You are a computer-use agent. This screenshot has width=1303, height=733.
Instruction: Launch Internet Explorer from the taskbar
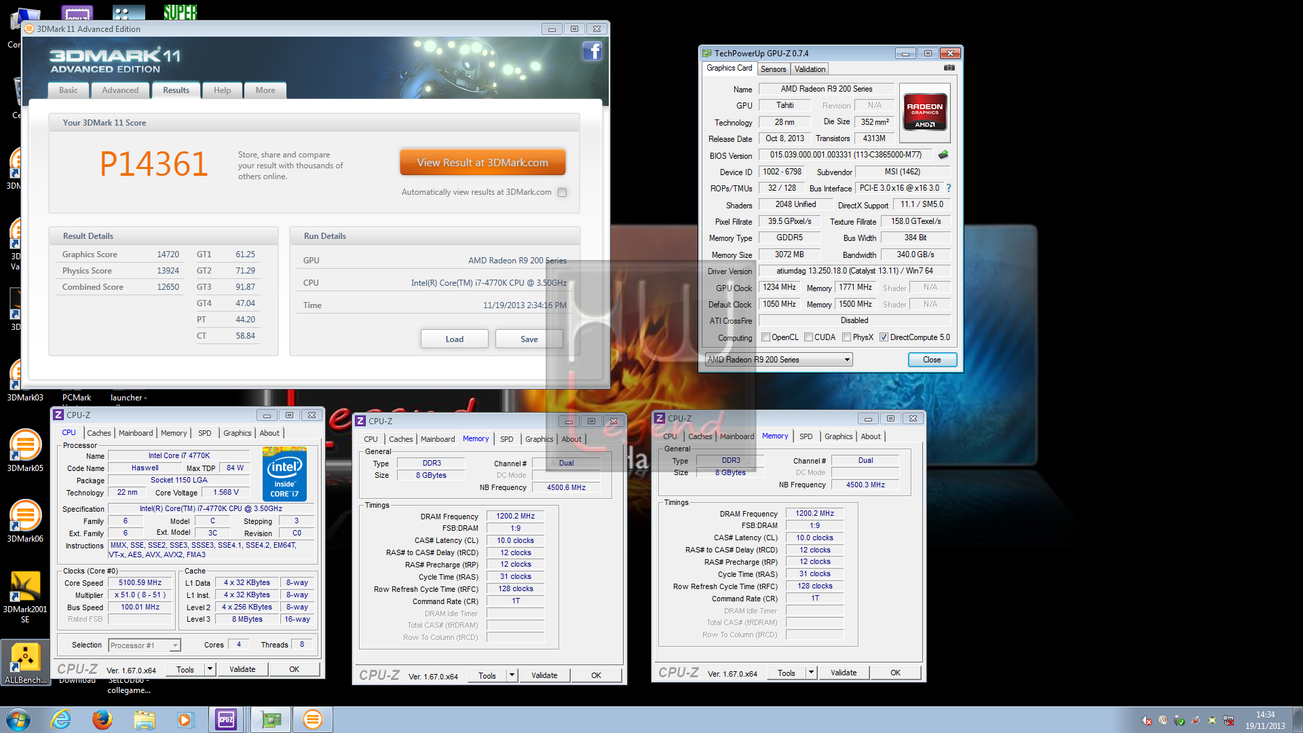[x=61, y=719]
